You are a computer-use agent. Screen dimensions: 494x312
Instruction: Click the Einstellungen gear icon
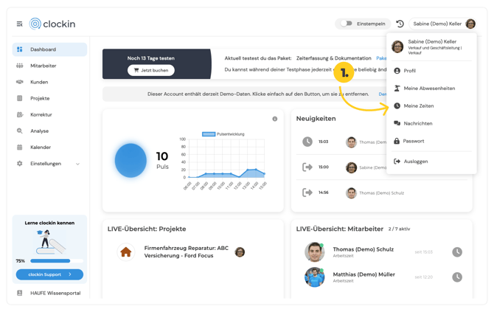coord(19,164)
